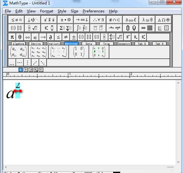The image size is (183, 173).
Task: Open the Format menu
Action: click(x=46, y=11)
